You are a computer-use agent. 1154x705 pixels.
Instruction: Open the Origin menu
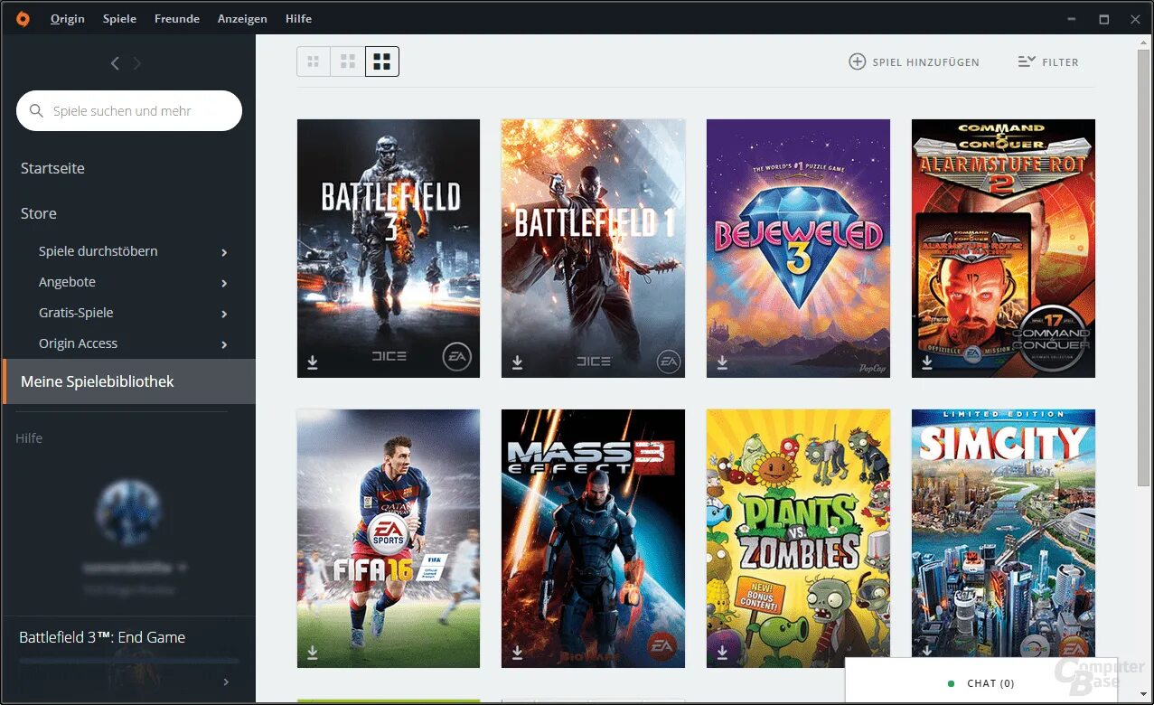tap(68, 19)
